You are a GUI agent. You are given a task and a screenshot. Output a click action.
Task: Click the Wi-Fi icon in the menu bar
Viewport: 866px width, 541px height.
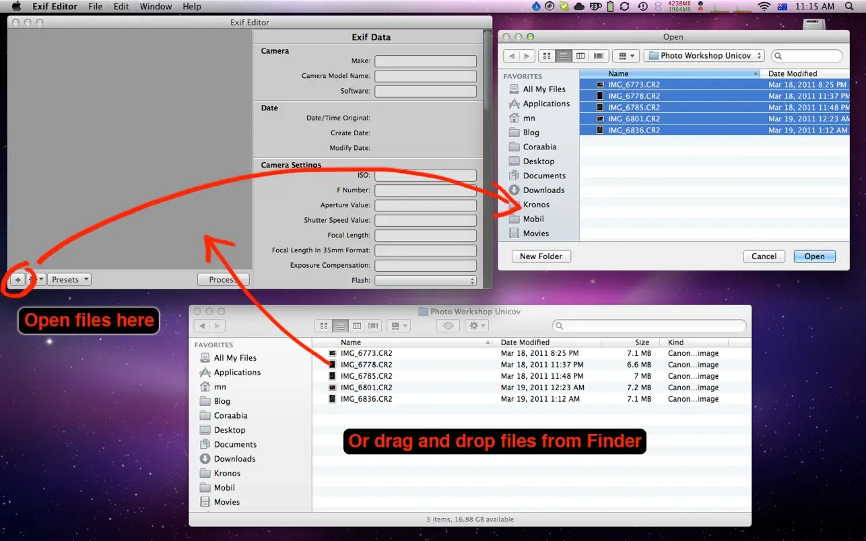pyautogui.click(x=763, y=7)
